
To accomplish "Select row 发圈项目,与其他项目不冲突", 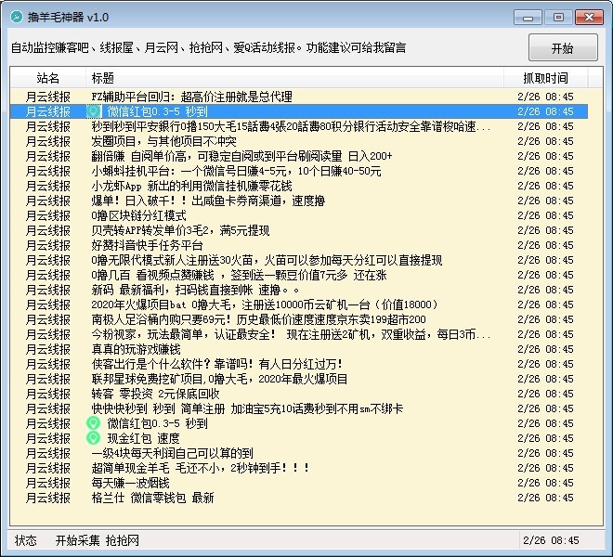I will 299,141.
